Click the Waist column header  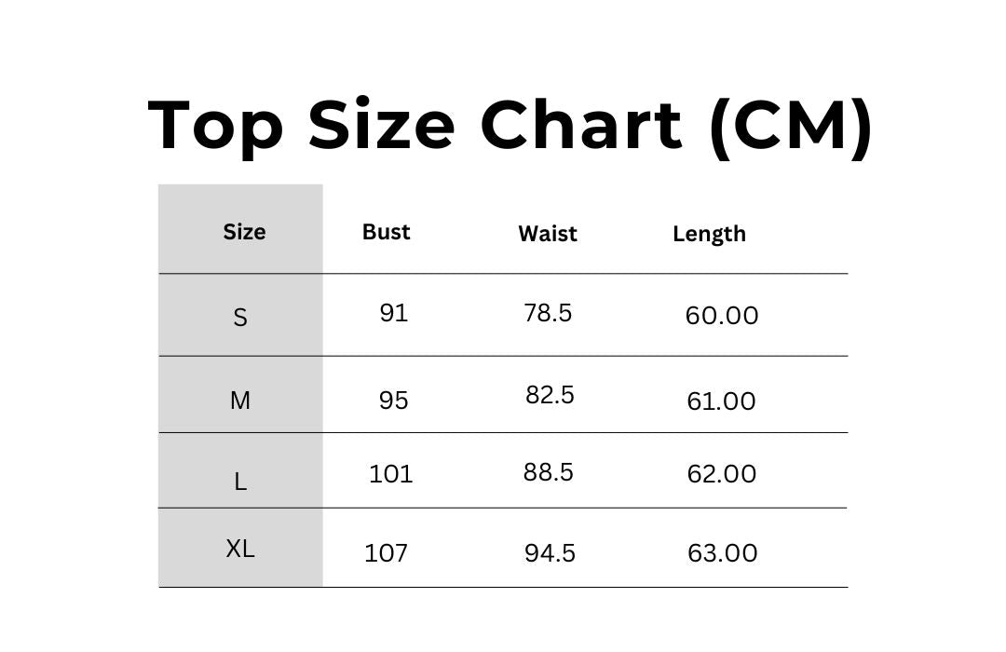[548, 234]
